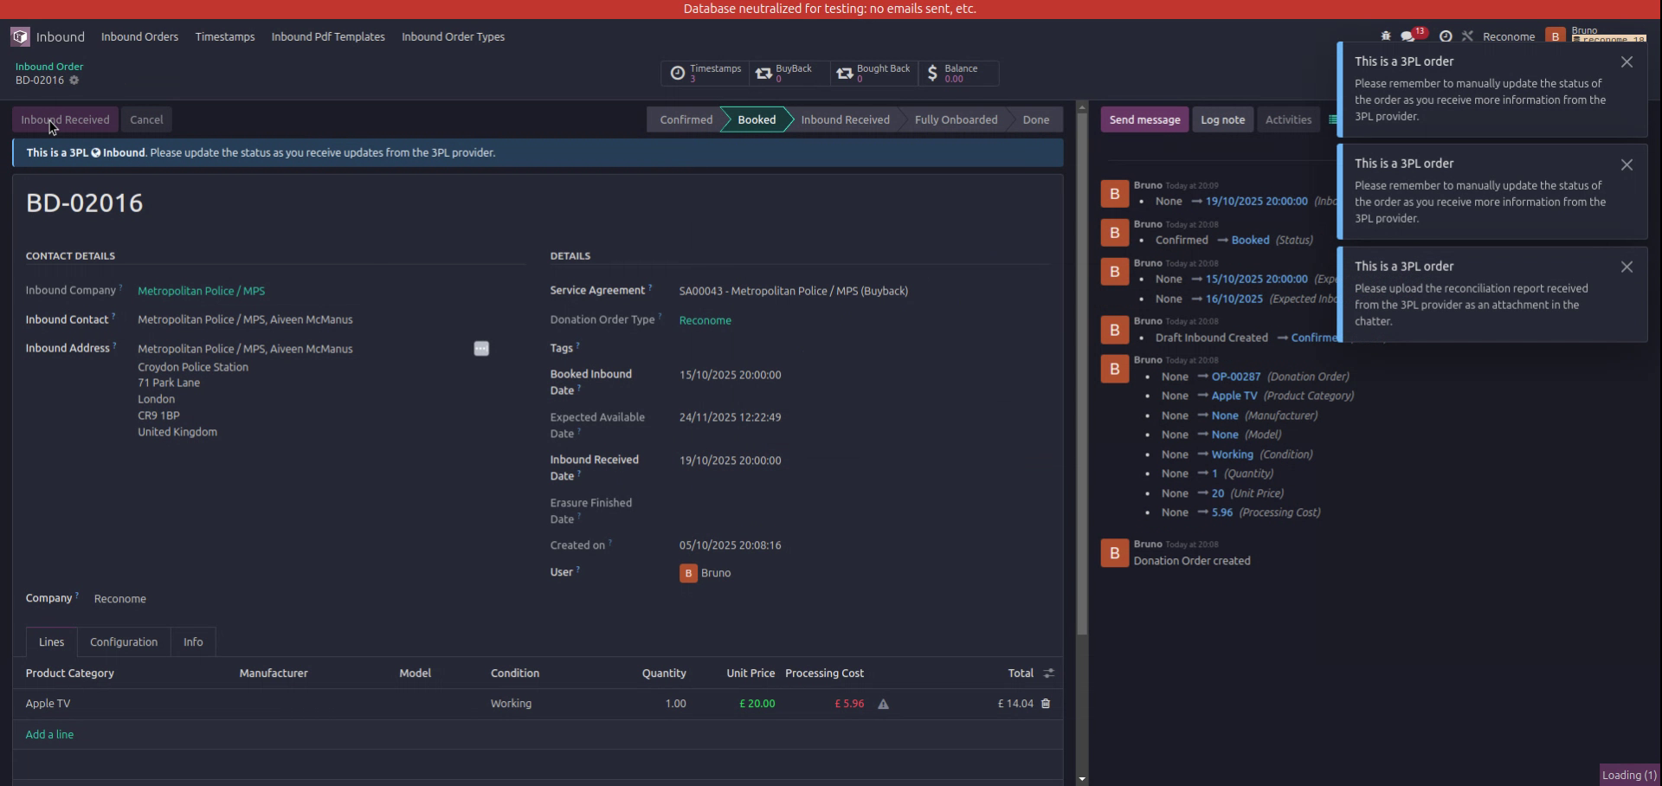1662x786 pixels.
Task: Click the Send message button
Action: [x=1143, y=119]
